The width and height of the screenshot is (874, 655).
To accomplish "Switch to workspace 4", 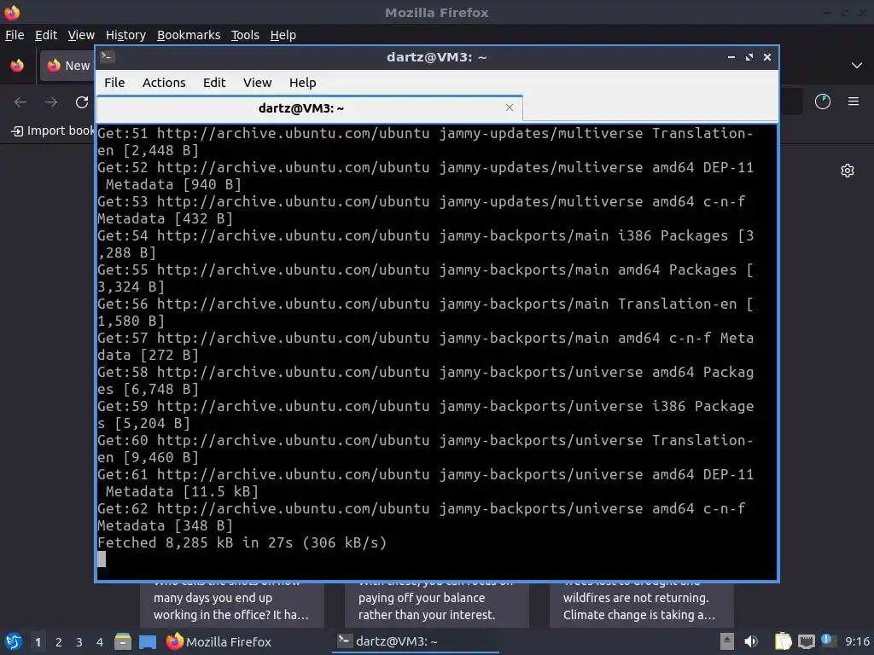I will click(99, 642).
